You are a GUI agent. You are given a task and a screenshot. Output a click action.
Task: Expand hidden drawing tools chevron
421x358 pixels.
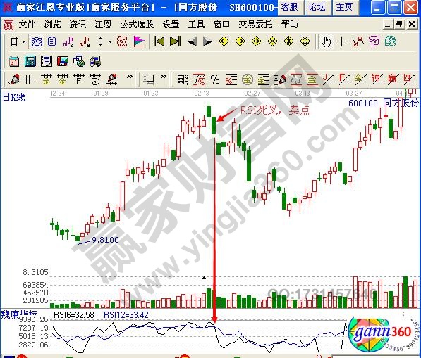[x=130, y=77]
